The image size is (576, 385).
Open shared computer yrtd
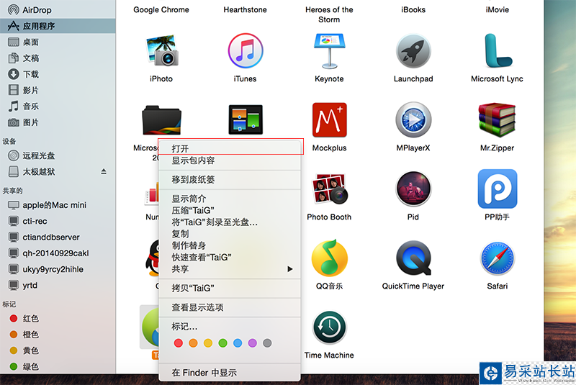point(58,285)
